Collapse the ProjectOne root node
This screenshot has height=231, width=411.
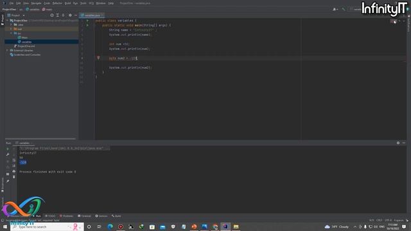[7, 21]
